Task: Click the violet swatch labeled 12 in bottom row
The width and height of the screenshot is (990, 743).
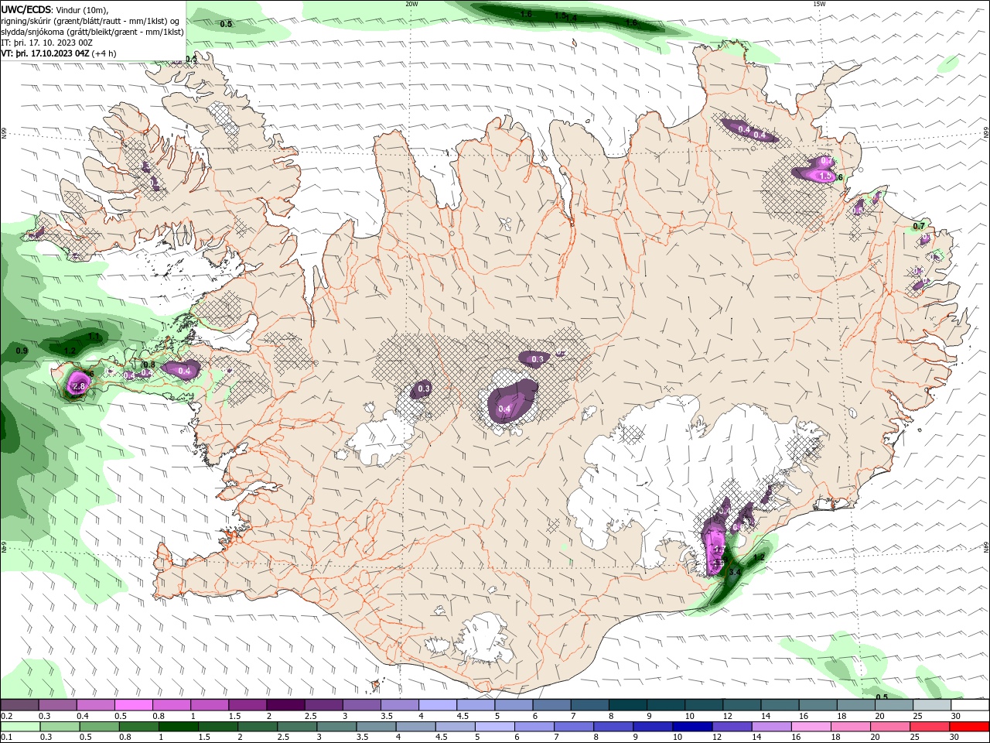Action: (x=732, y=727)
